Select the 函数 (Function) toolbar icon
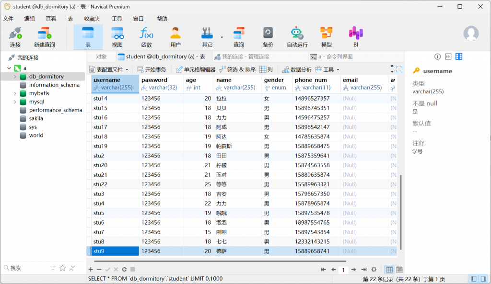 146,37
